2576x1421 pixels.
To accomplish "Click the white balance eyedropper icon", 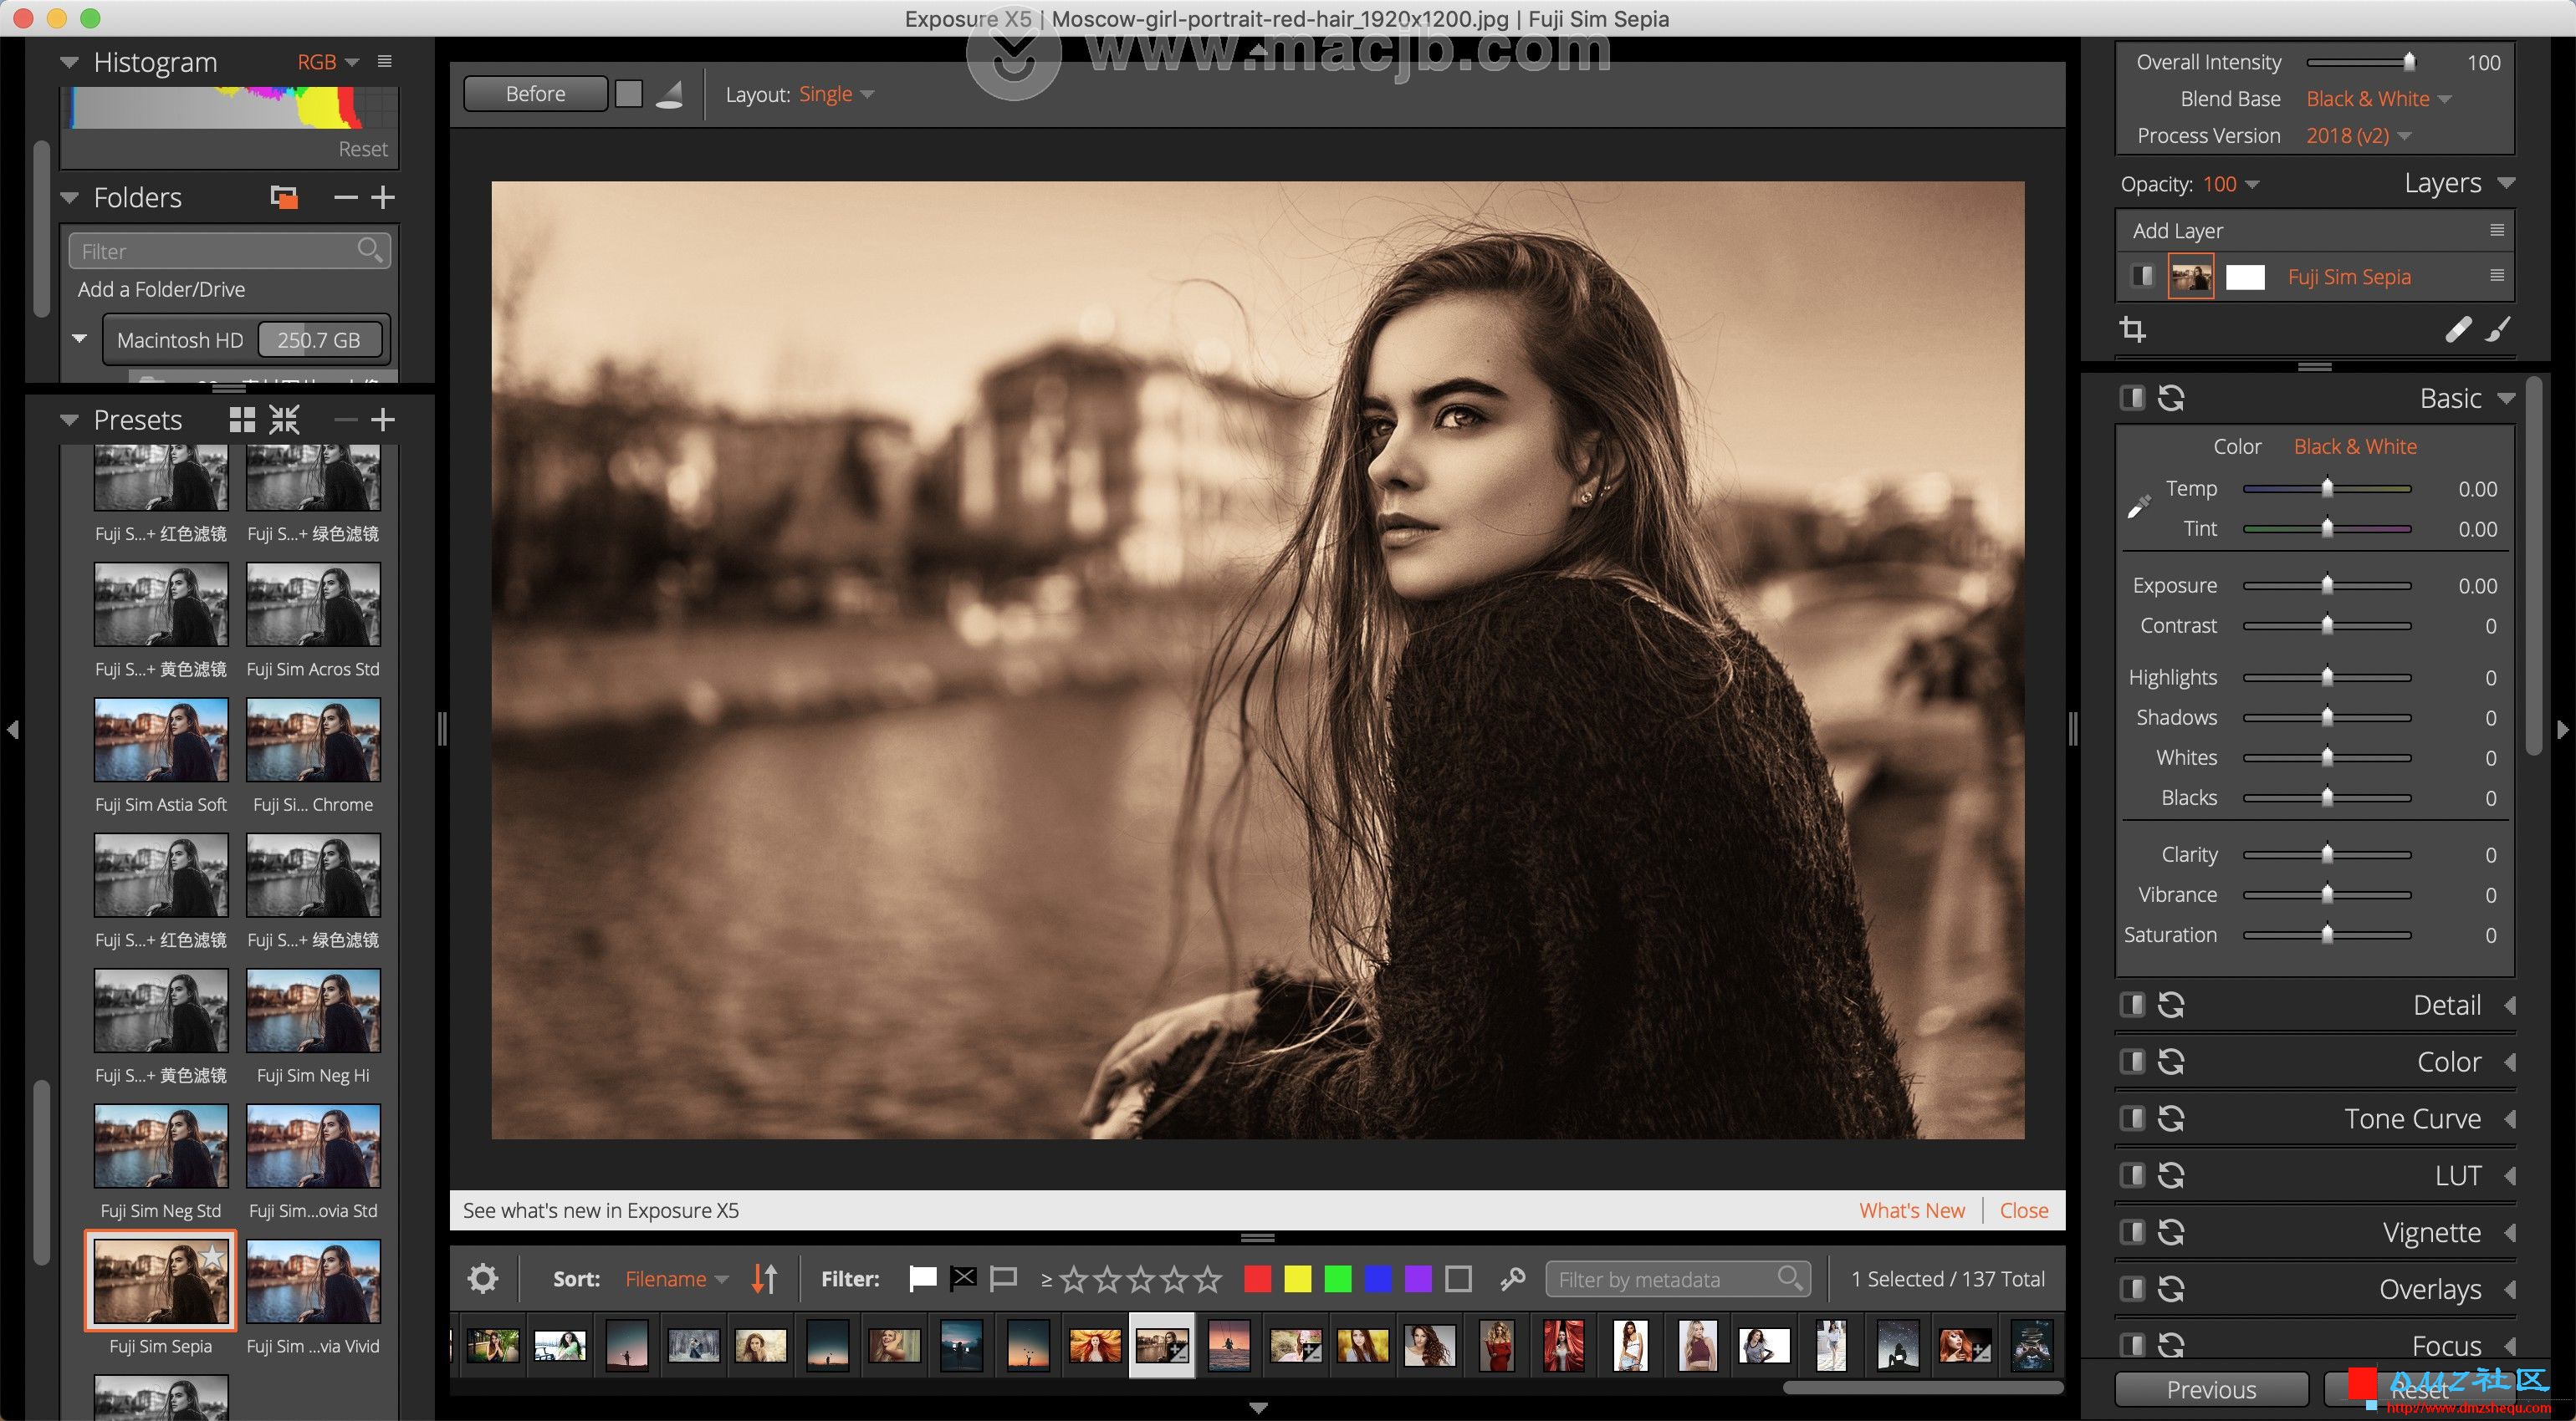I will (x=2138, y=507).
